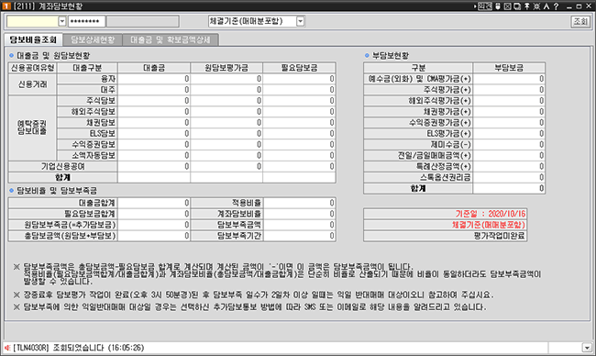This screenshot has height=356, width=596.
Task: Click the 필요담보금 column header
Action: 299,68
